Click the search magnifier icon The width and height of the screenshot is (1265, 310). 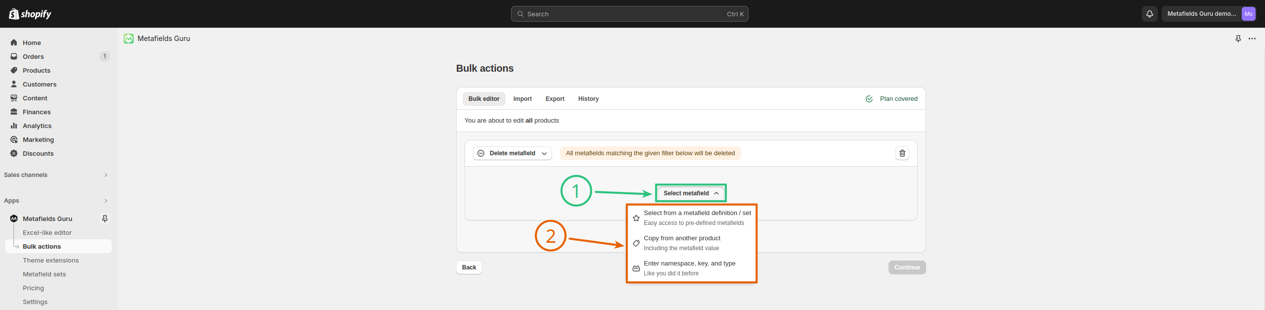[520, 14]
